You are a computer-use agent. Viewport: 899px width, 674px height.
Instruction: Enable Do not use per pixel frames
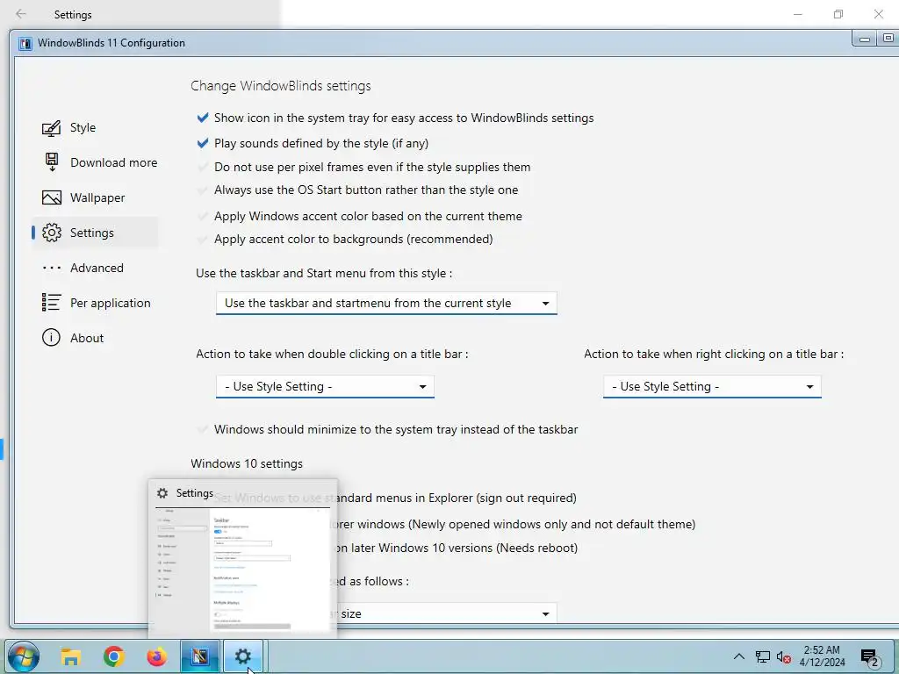click(203, 168)
